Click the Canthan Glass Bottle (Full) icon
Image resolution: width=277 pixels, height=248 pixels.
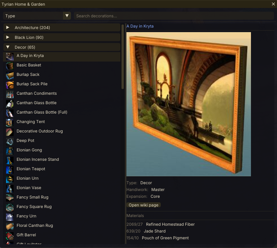[10, 113]
